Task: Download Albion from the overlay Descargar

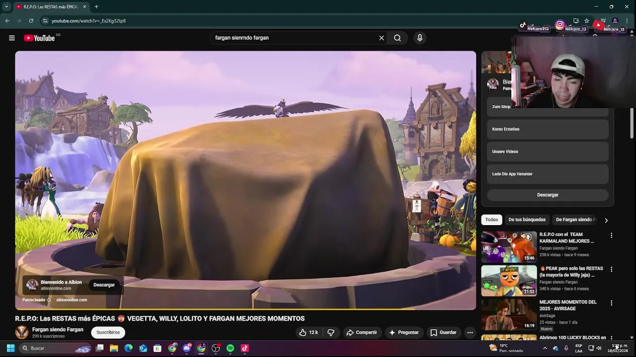Action: coord(104,285)
